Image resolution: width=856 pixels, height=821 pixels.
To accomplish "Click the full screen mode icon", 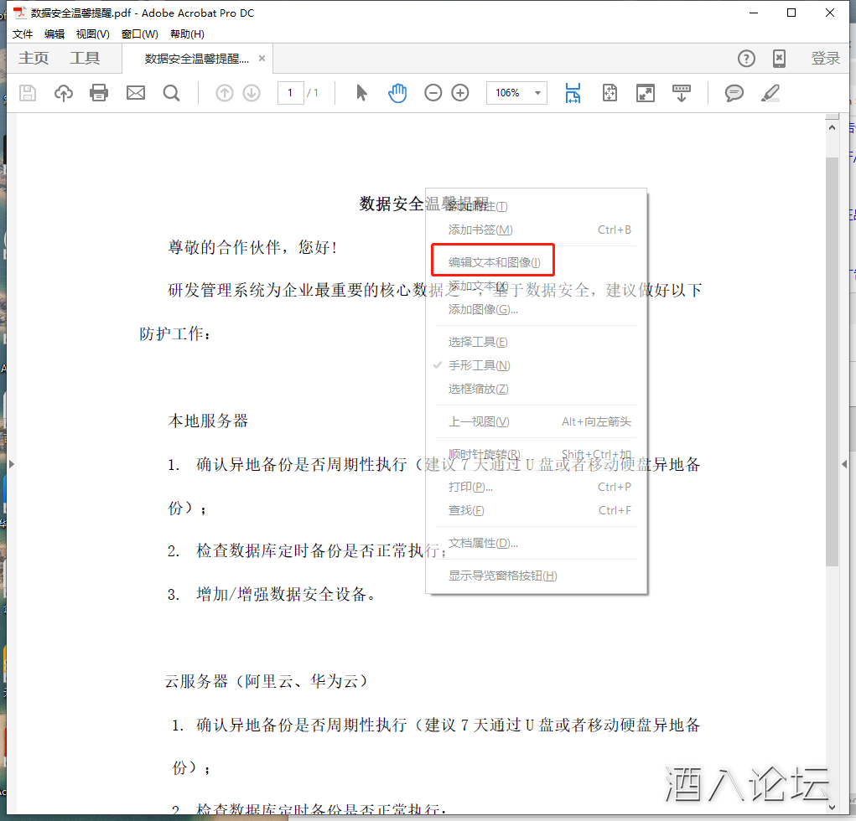I will [646, 93].
